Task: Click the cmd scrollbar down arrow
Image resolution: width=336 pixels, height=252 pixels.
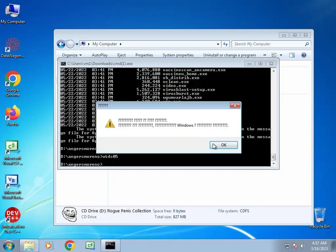Action: pyautogui.click(x=273, y=164)
